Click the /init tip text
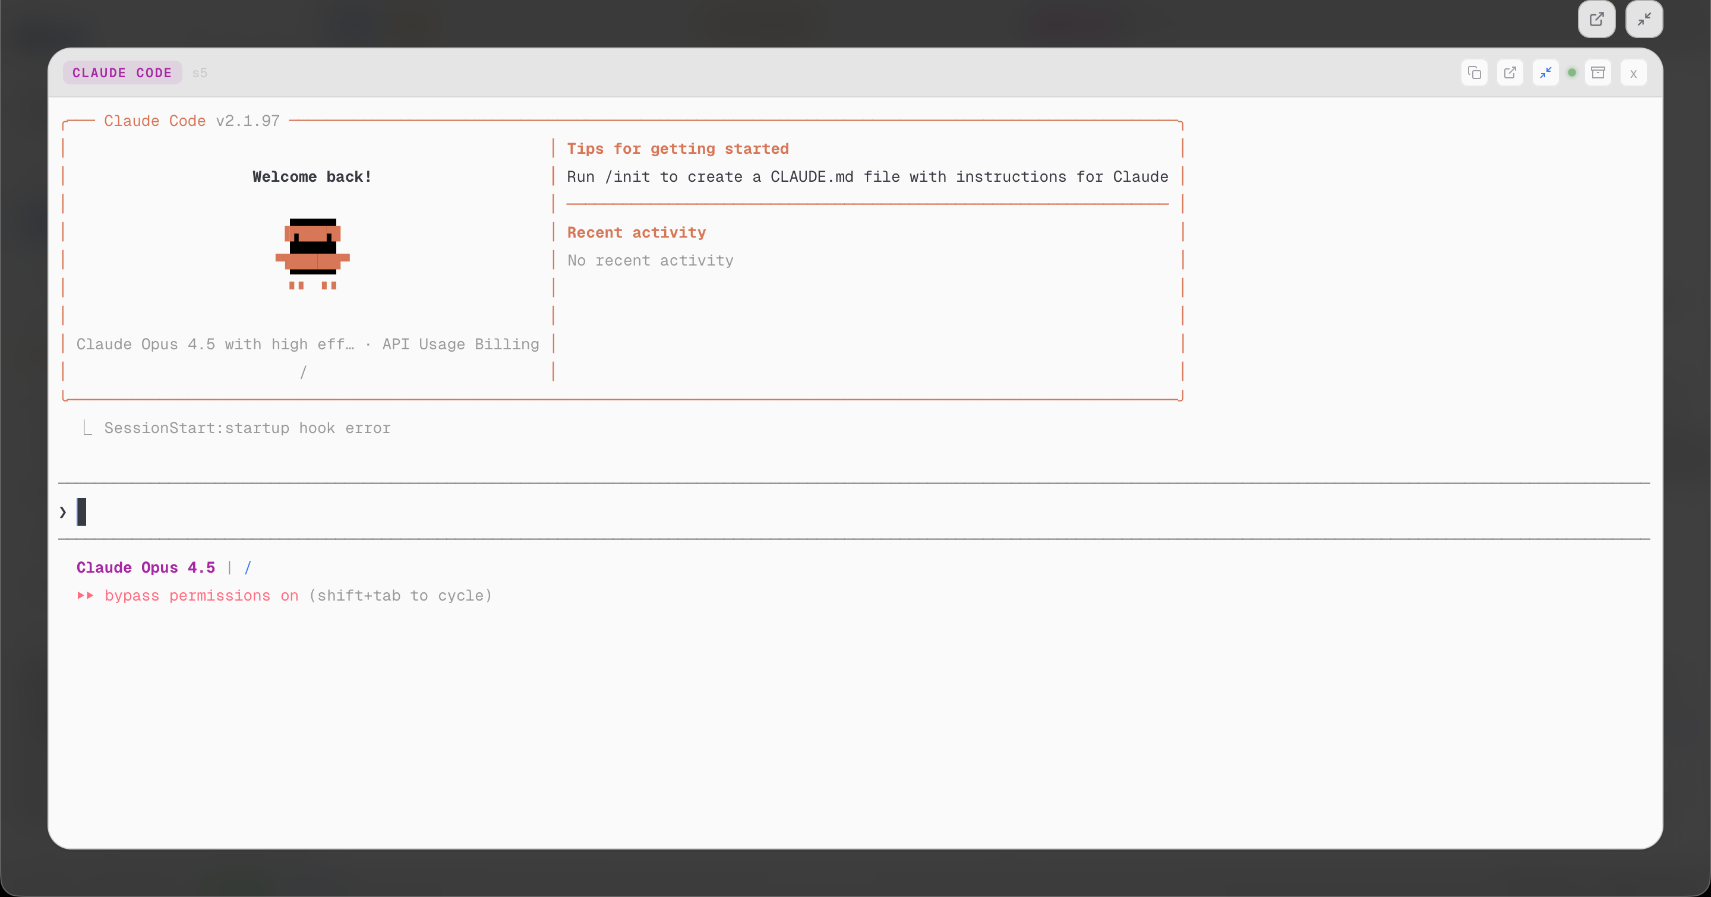1711x897 pixels. [x=867, y=176]
